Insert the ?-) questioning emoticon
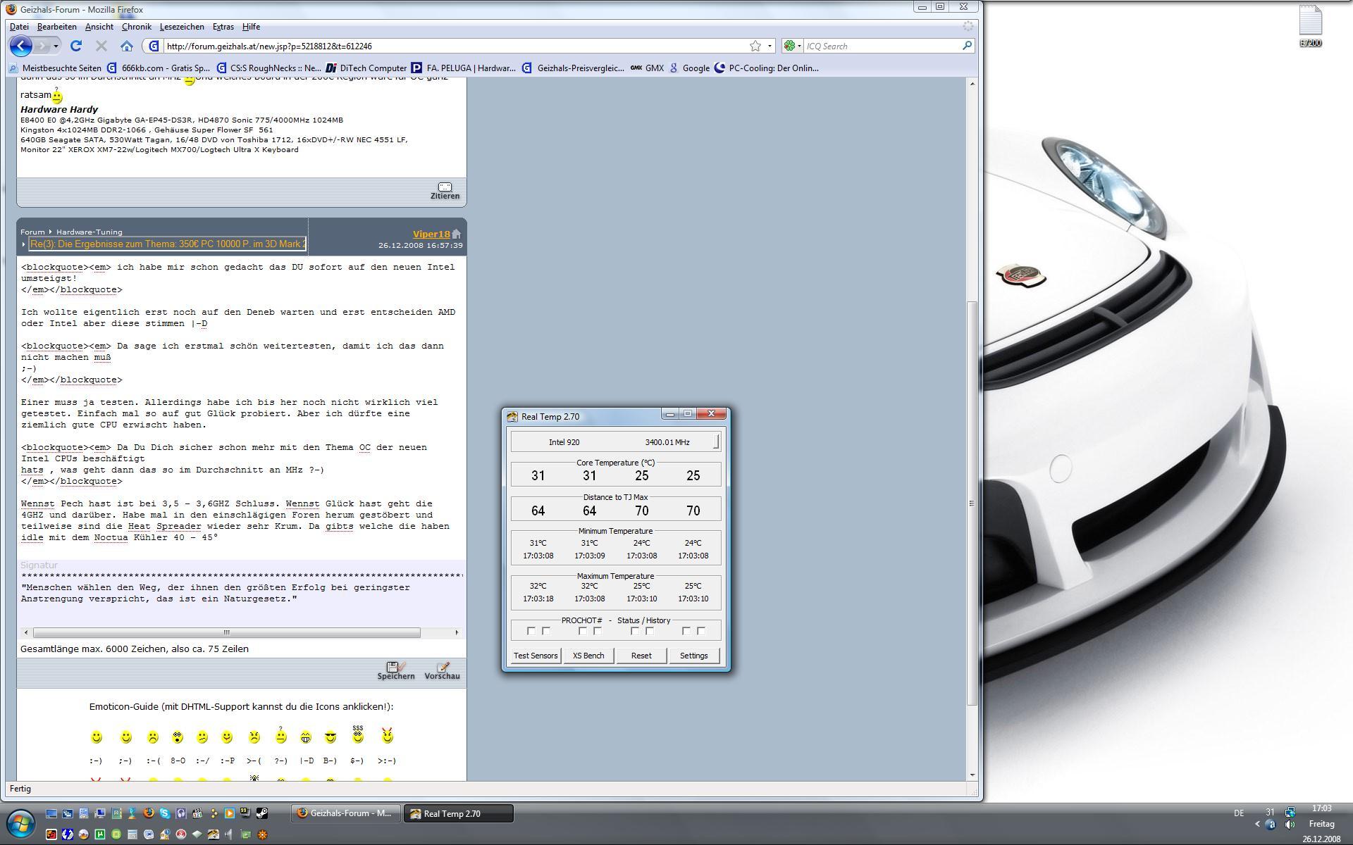 point(281,735)
